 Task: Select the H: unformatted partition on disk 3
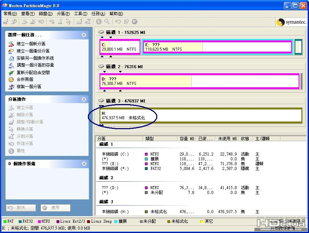(201, 115)
